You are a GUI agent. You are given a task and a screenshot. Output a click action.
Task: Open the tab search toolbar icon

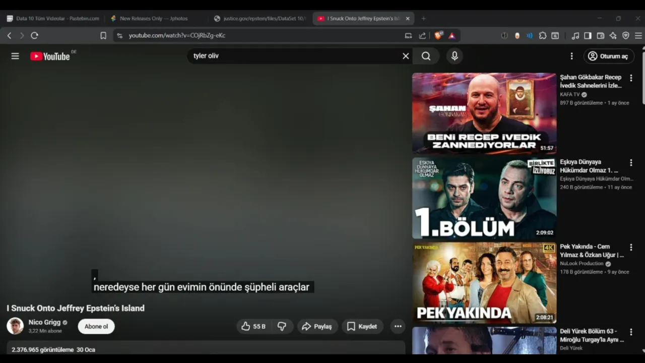pyautogui.click(x=555, y=35)
